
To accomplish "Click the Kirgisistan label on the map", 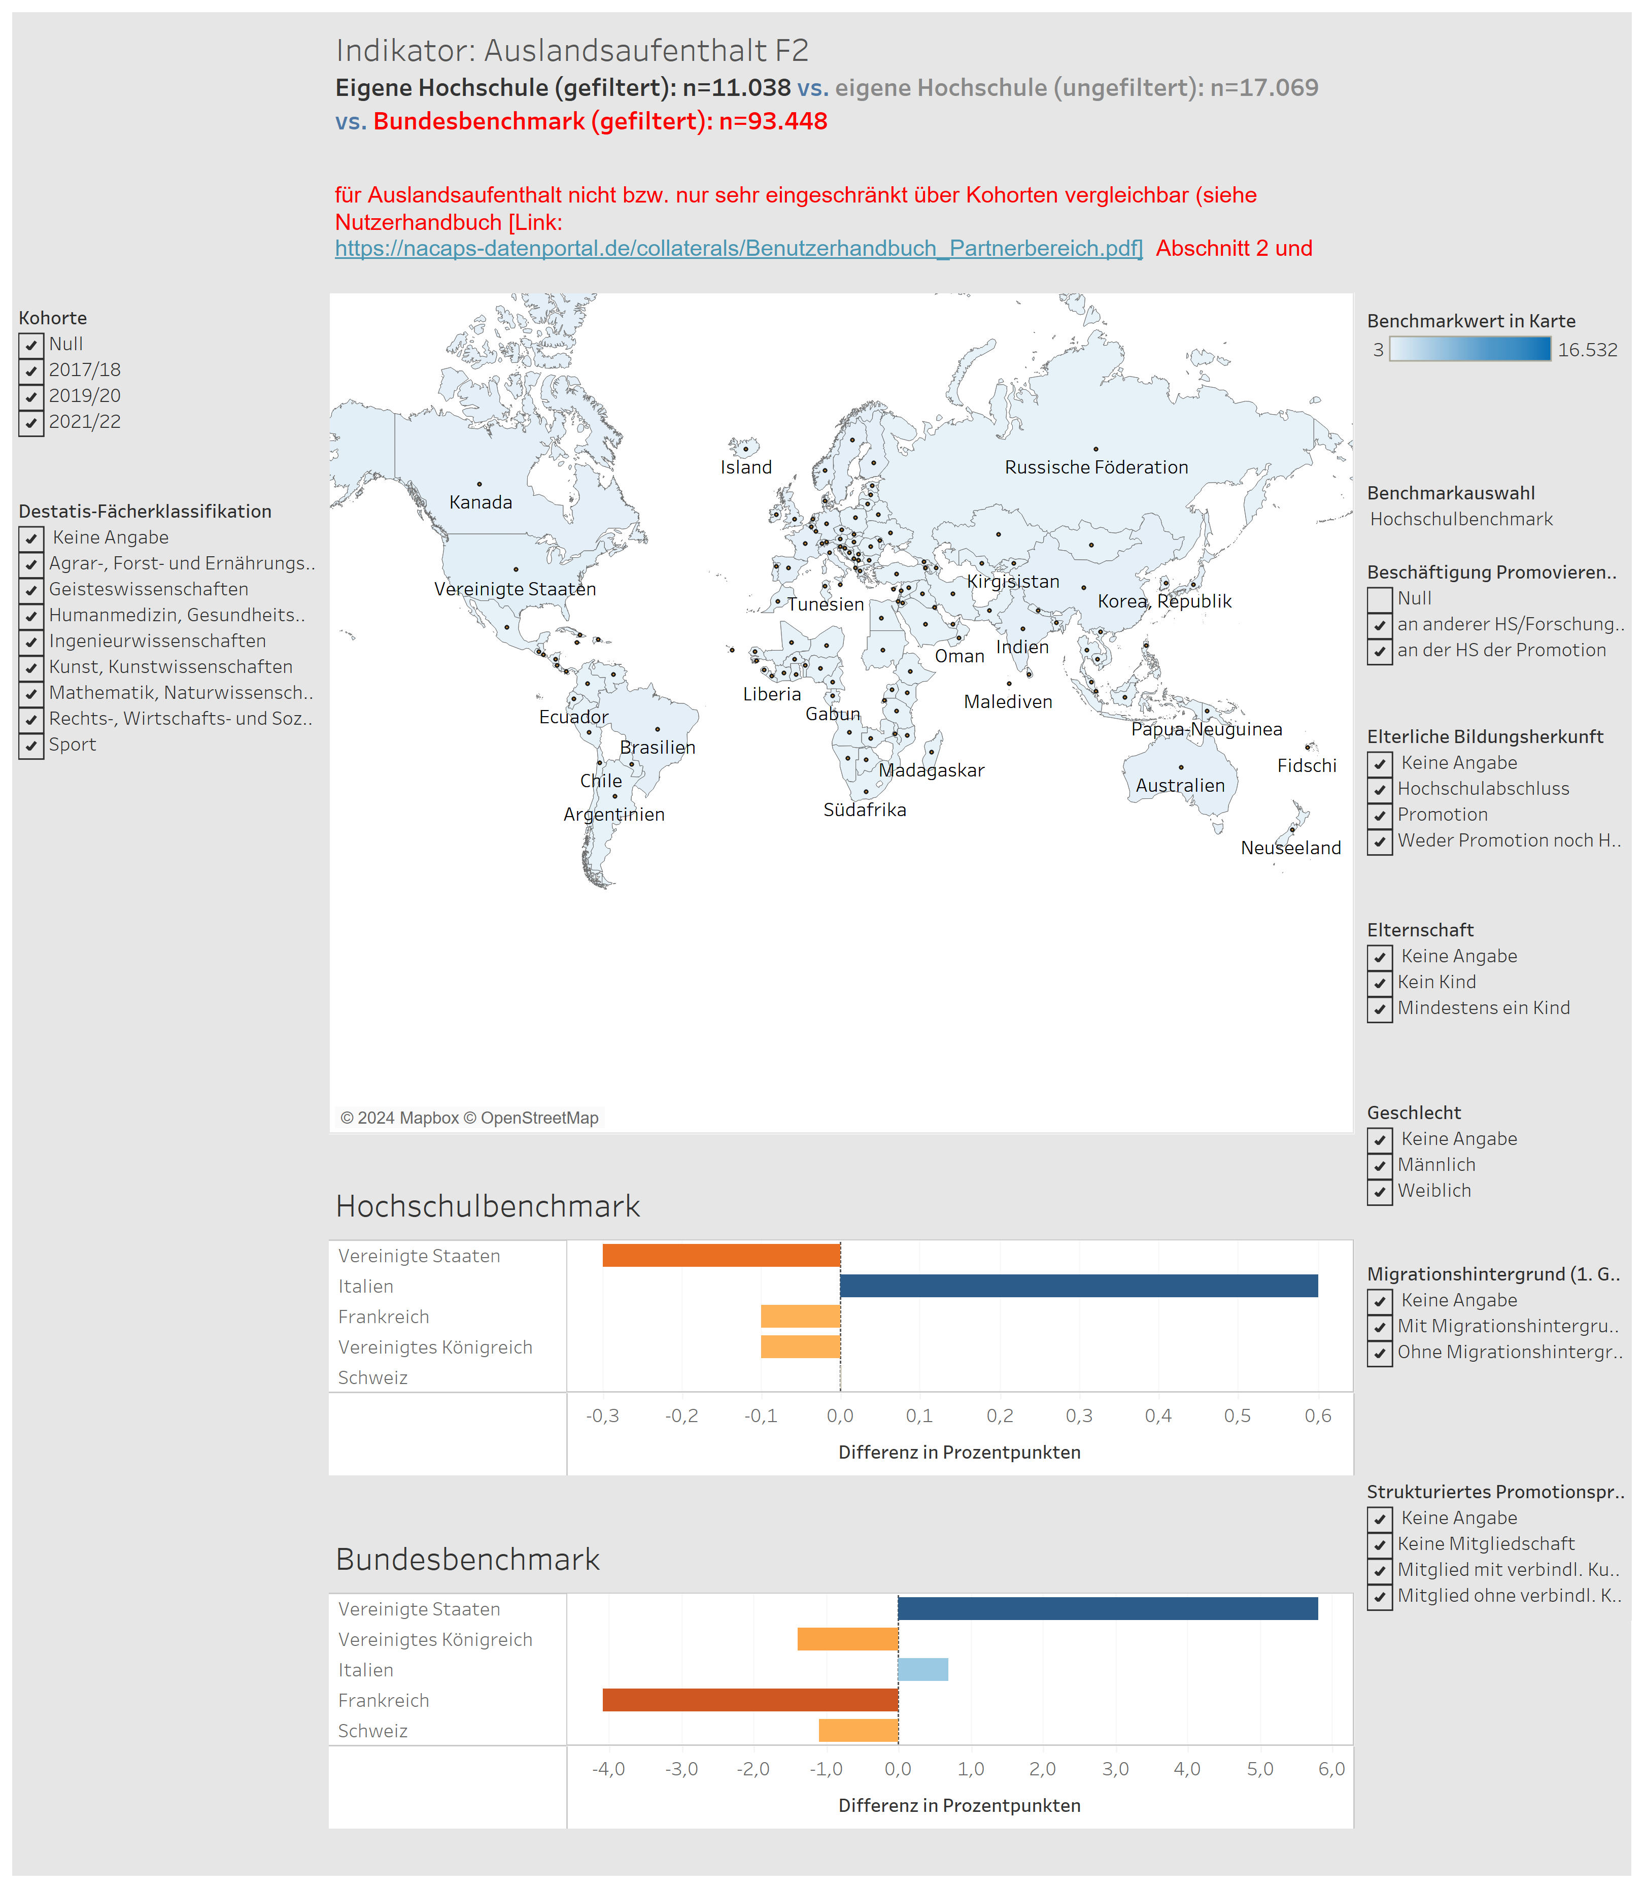I will [x=1013, y=582].
